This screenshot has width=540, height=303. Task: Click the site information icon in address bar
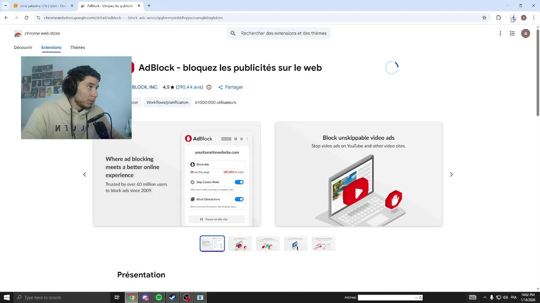[38, 18]
